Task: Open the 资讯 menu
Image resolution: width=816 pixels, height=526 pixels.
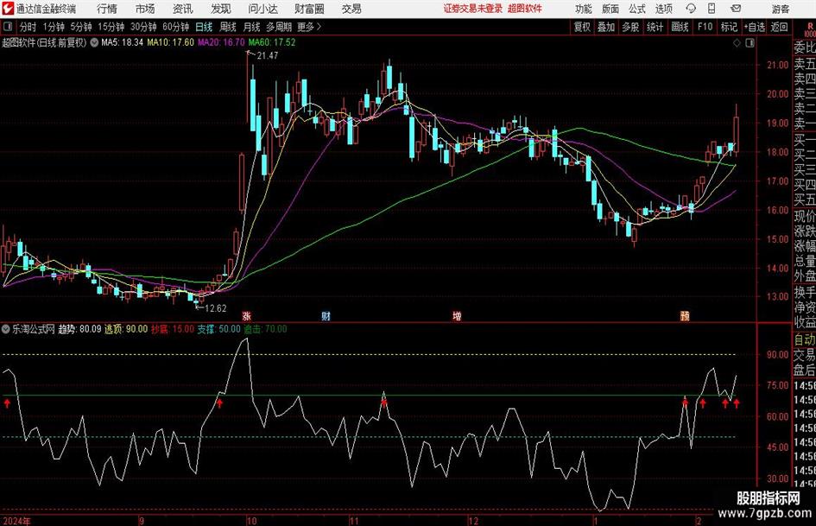Action: (183, 9)
